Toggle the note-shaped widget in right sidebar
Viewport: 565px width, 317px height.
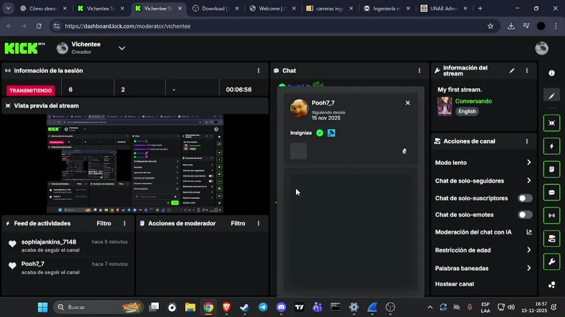point(552,170)
